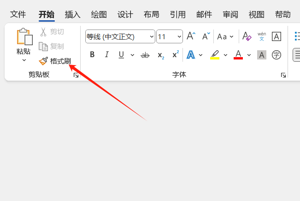Click the 剪切 (Cut) button
Screen dimensions: 300x201
[52, 32]
